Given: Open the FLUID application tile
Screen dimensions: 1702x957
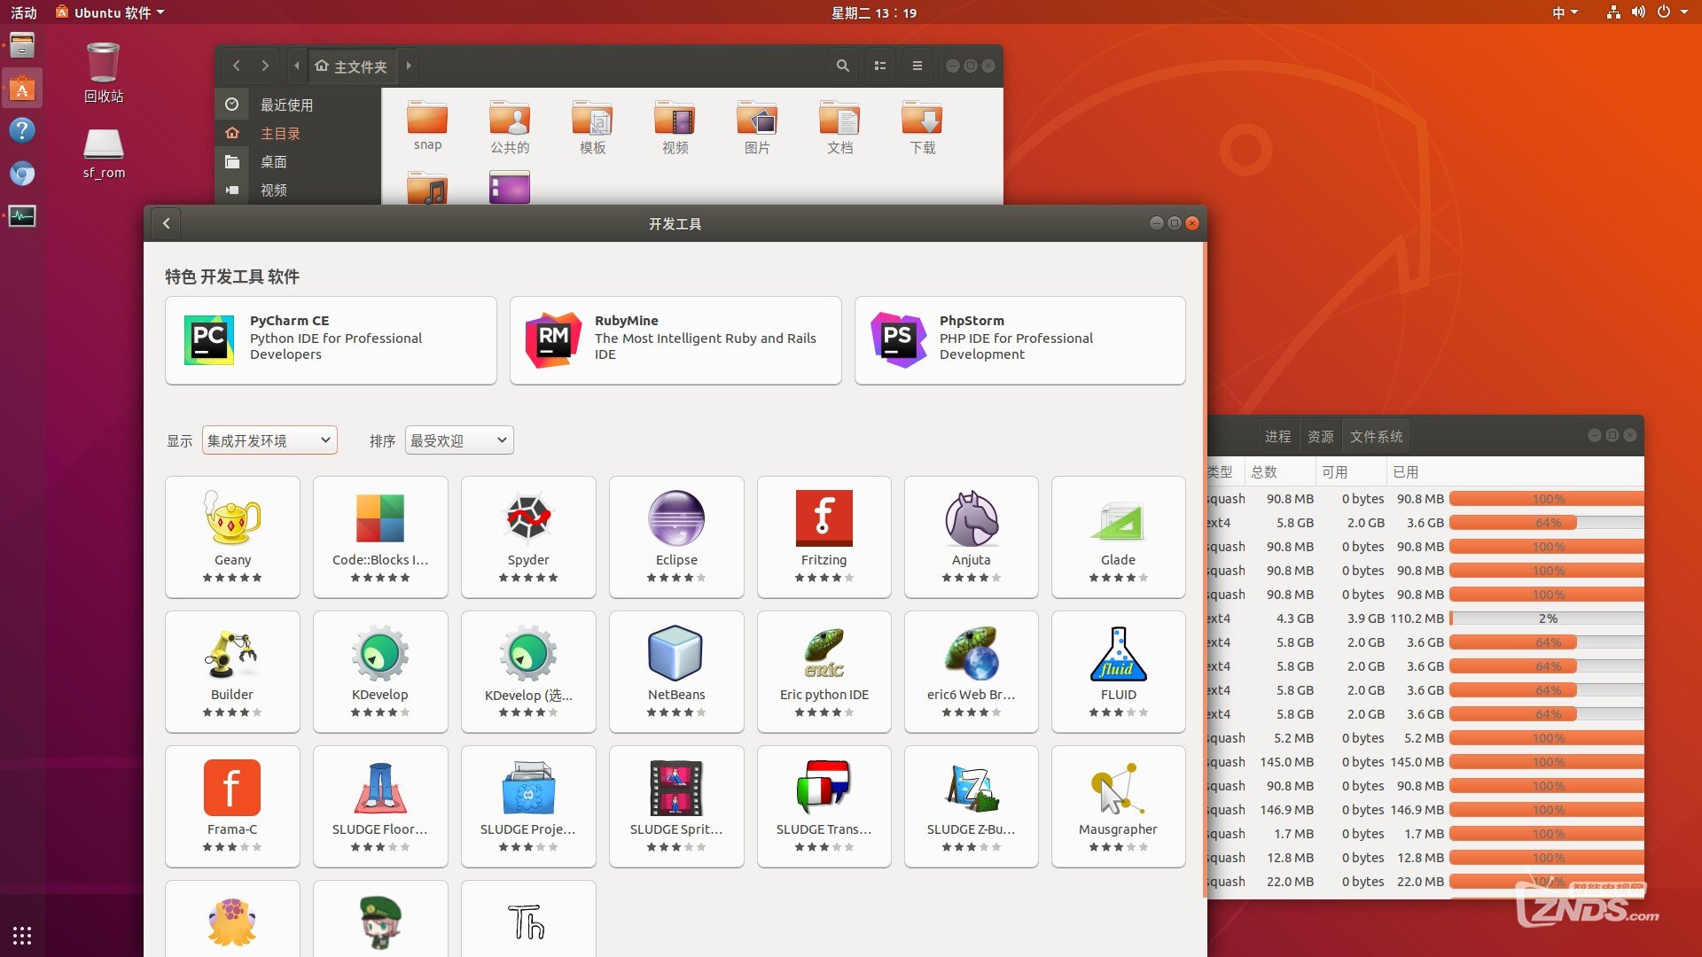Looking at the screenshot, I should 1118,671.
